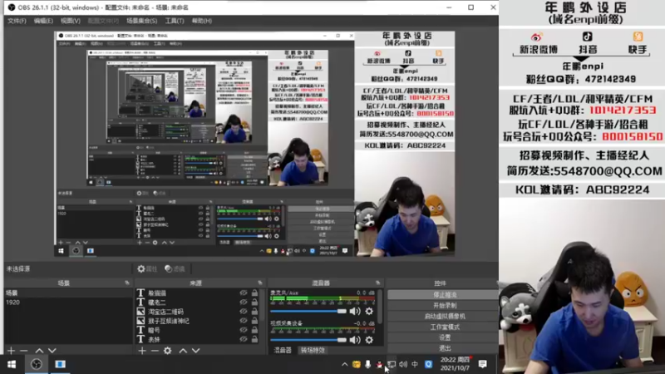Move the selected source up

[183, 351]
